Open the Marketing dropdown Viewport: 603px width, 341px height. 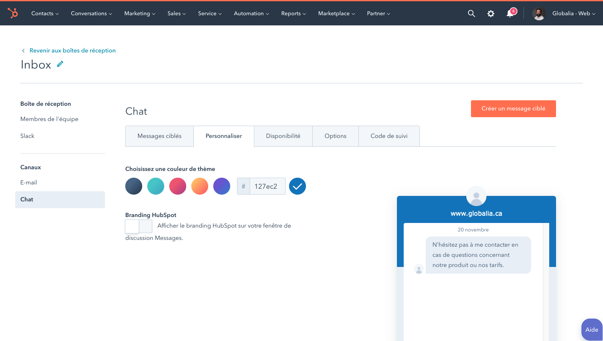tap(140, 14)
